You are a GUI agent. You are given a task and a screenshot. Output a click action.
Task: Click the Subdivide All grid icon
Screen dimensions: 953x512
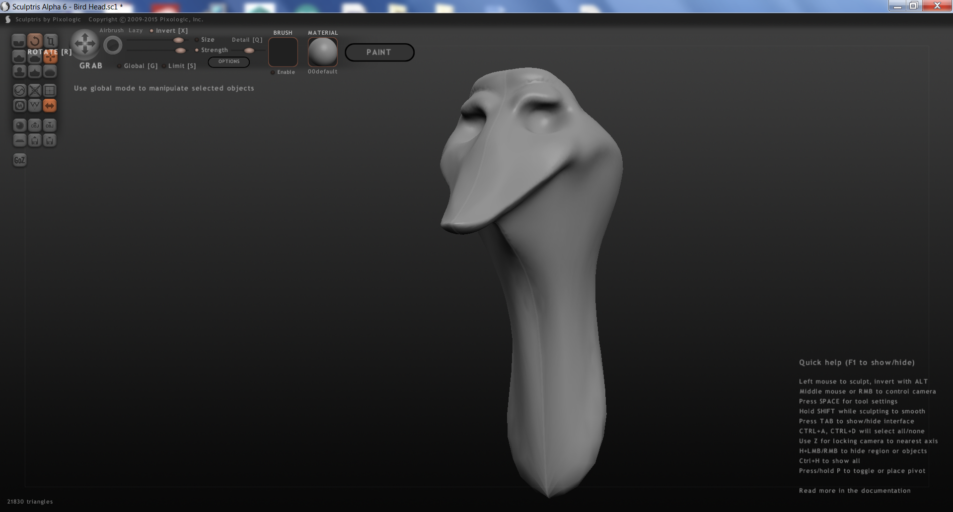50,90
